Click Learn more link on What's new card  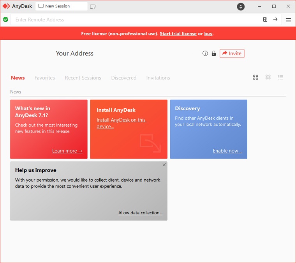pyautogui.click(x=67, y=151)
